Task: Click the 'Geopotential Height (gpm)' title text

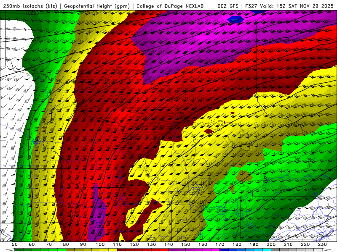Action: 97,6
